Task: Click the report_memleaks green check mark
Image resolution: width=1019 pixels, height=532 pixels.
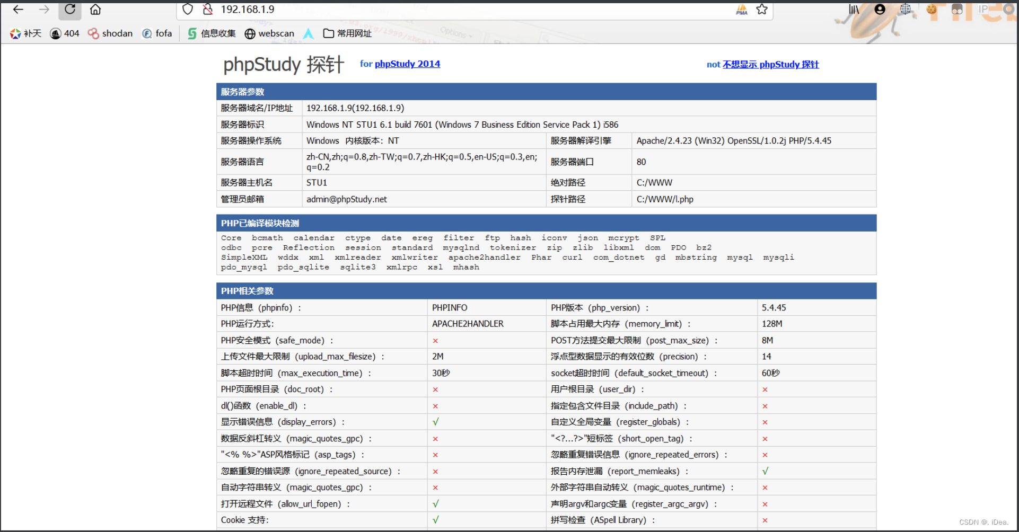Action: tap(766, 471)
